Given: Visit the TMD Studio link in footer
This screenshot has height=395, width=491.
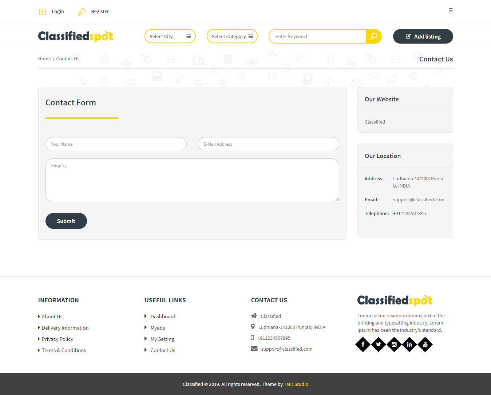Looking at the screenshot, I should tap(296, 384).
